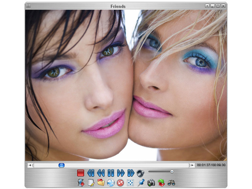Open the menu icon in title bar
This screenshot has height=189, width=252.
tap(28, 6)
